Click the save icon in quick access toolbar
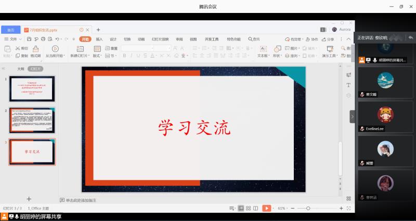Screen dimensions: 416x221 click(28, 39)
